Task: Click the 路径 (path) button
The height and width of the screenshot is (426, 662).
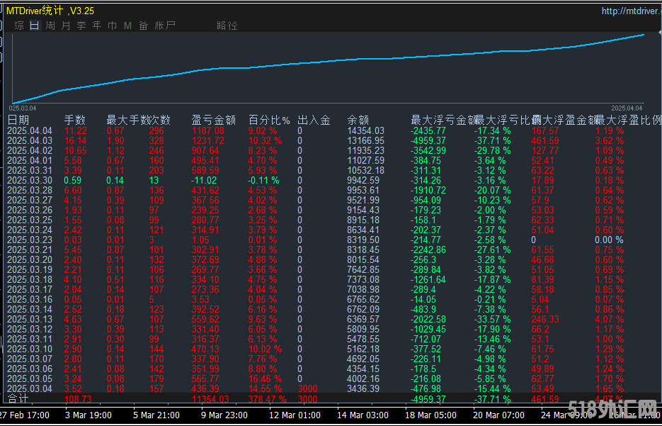Action: [x=227, y=26]
